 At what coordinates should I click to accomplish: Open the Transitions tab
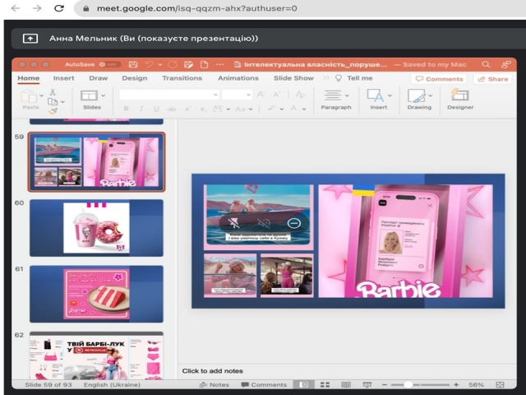coord(182,78)
